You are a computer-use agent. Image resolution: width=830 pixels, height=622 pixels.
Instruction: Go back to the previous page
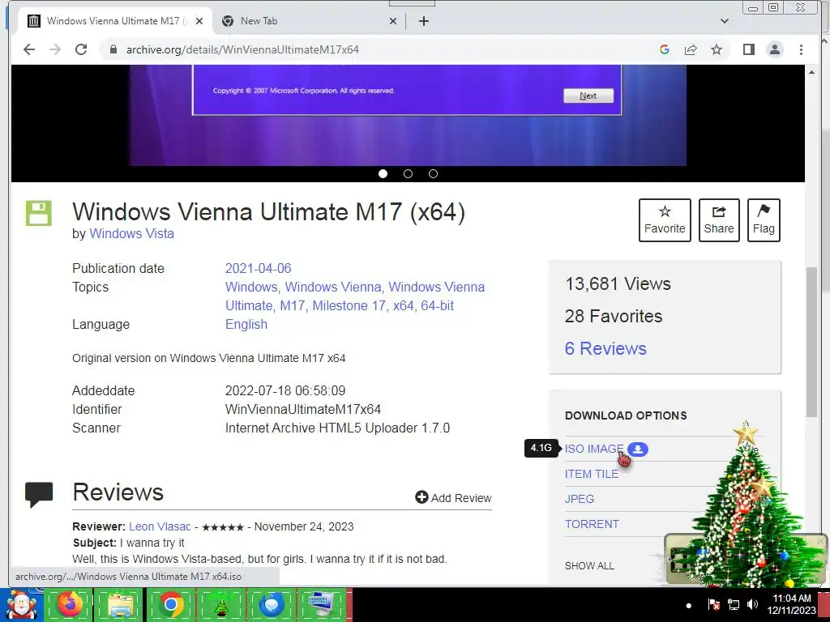29,49
